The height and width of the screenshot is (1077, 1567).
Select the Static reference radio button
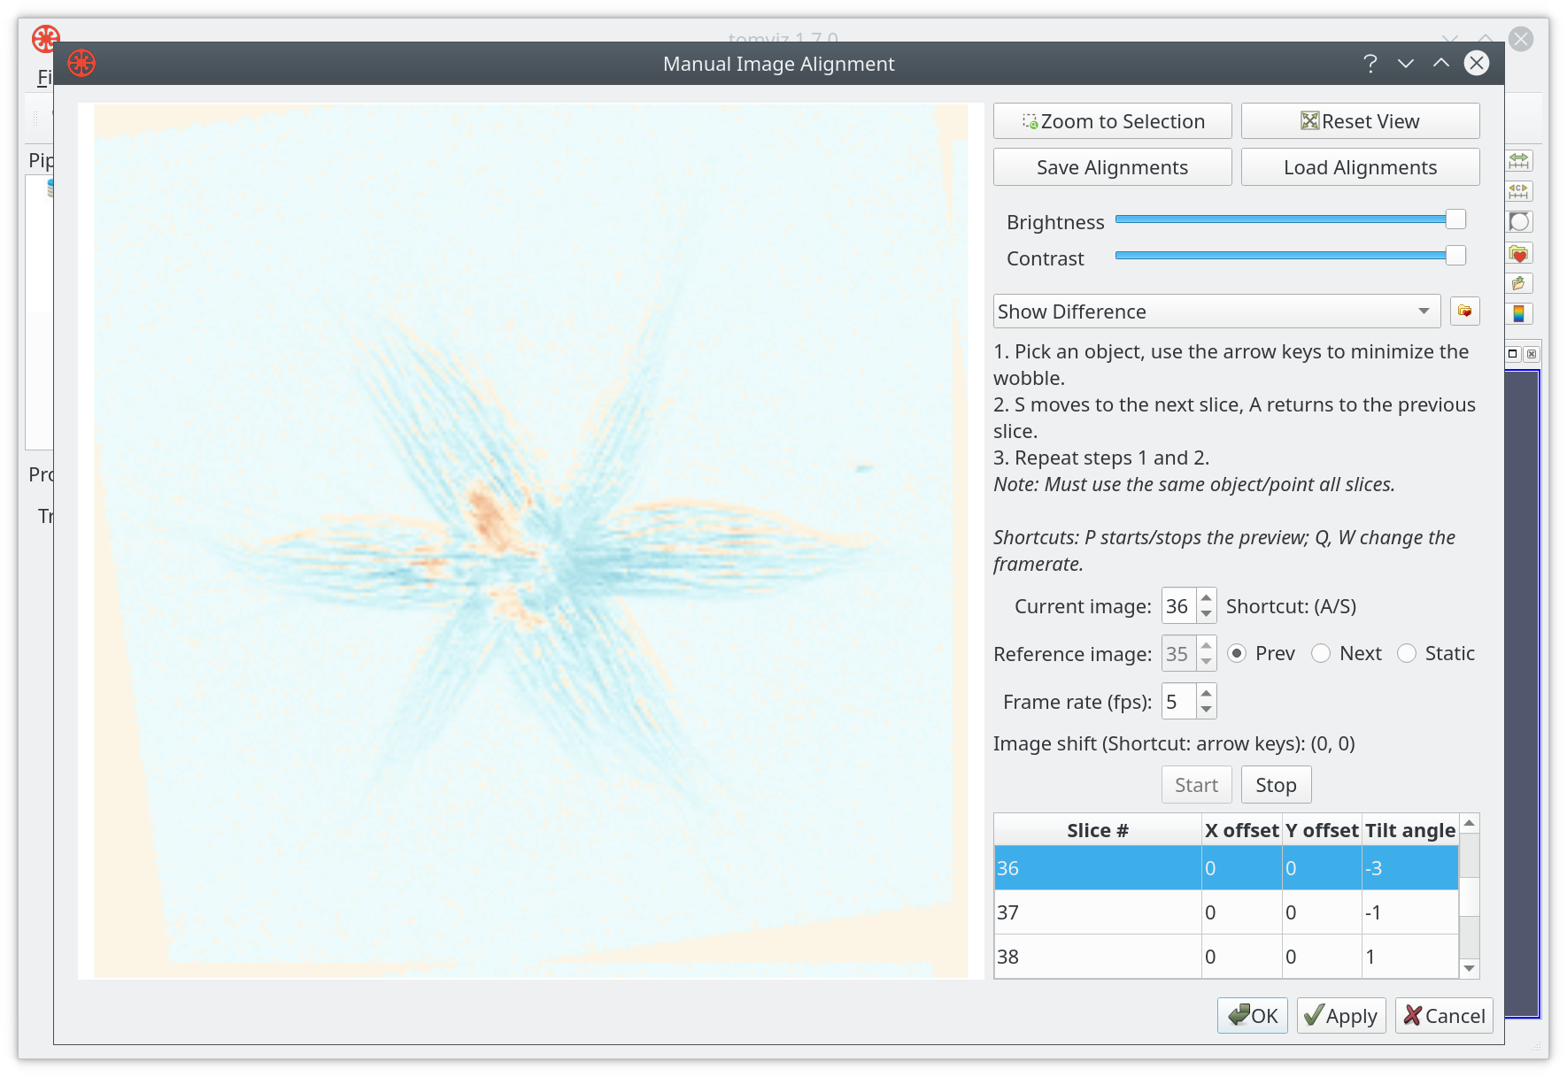(1407, 653)
